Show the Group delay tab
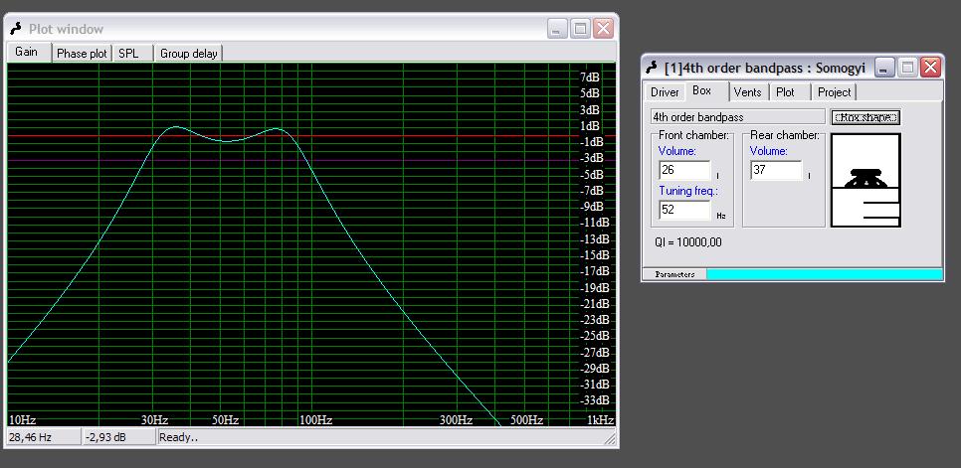The width and height of the screenshot is (961, 468). pos(189,54)
